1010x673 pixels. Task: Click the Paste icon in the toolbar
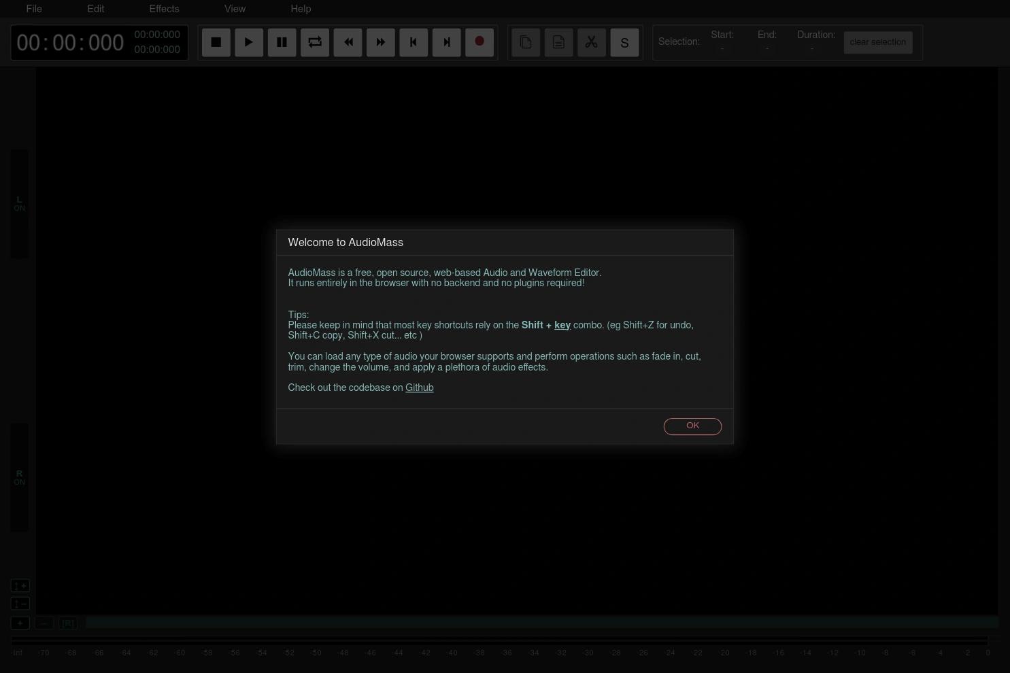[x=558, y=42]
